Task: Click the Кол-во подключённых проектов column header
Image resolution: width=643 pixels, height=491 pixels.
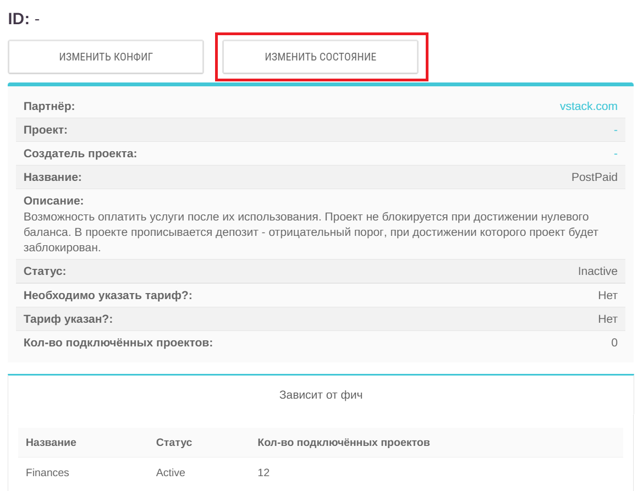Action: 343,442
